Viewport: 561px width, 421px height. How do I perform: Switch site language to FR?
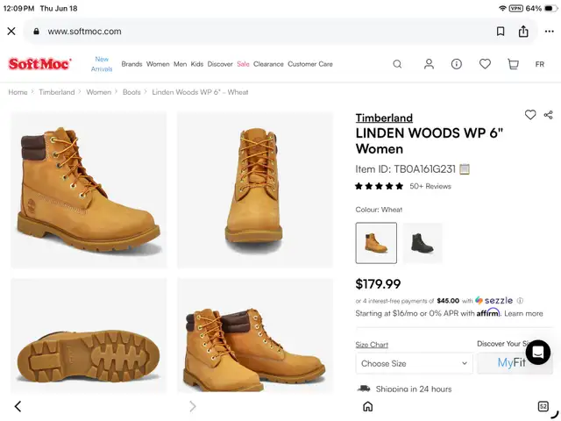(x=540, y=64)
